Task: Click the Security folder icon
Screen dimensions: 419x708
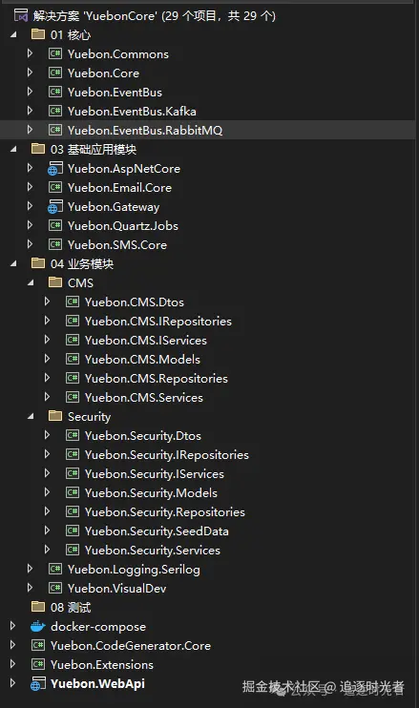Action: (x=55, y=416)
